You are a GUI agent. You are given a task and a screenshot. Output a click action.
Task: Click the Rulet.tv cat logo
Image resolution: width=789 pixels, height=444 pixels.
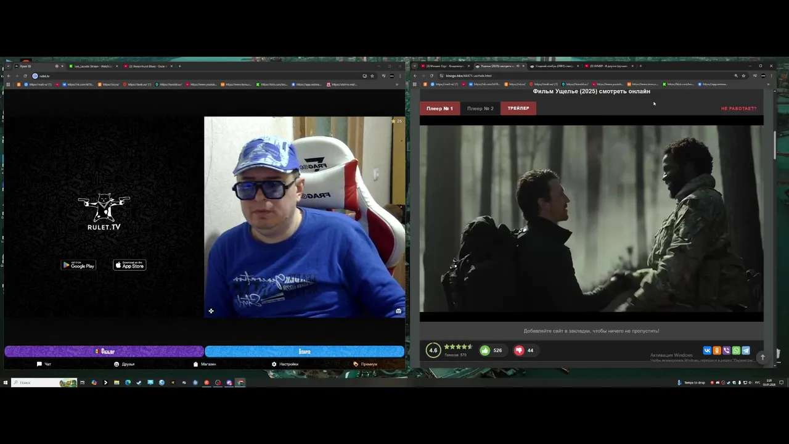tap(104, 212)
